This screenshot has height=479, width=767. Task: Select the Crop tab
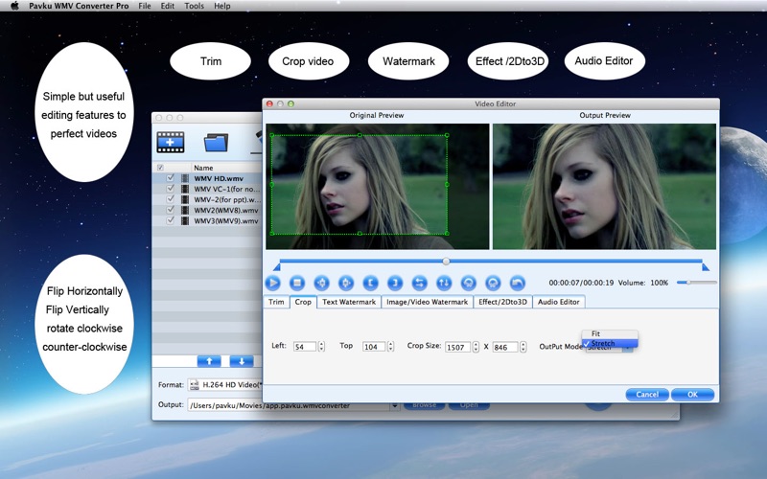[x=303, y=302]
